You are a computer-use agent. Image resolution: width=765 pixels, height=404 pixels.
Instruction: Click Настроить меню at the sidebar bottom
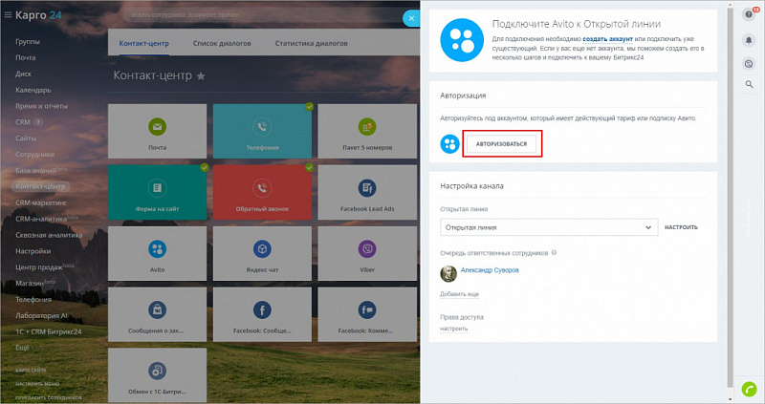click(x=37, y=384)
